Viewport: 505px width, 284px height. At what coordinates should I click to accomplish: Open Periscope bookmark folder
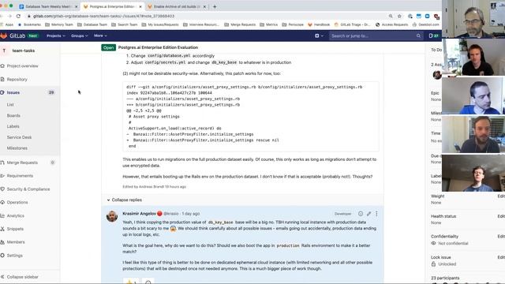(293, 24)
